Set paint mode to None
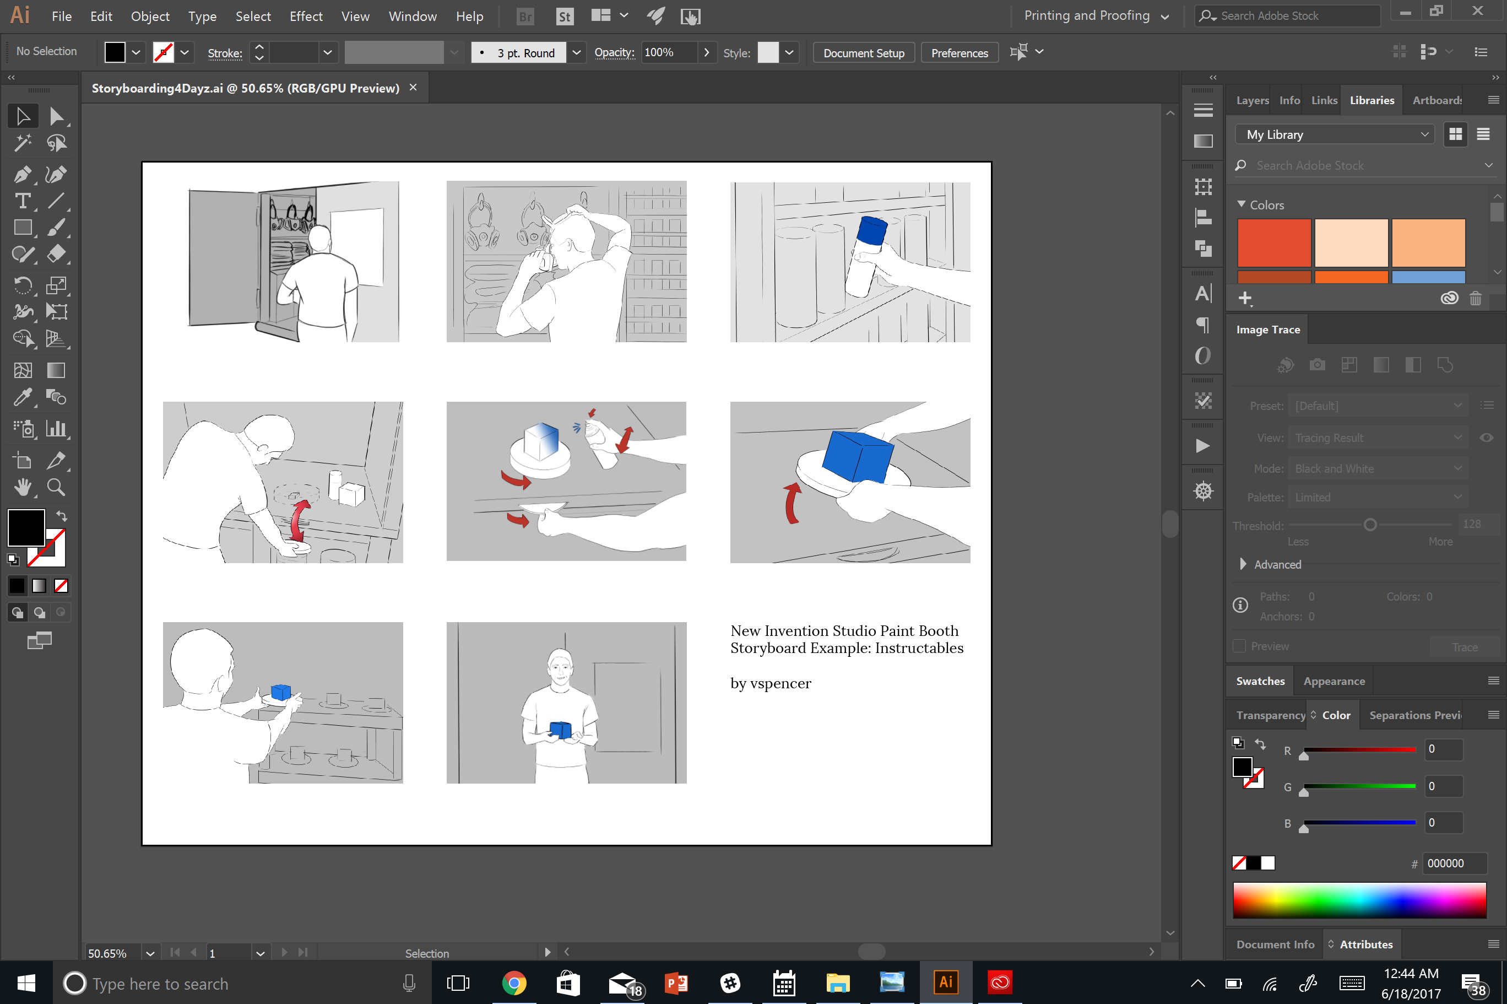 (x=62, y=585)
